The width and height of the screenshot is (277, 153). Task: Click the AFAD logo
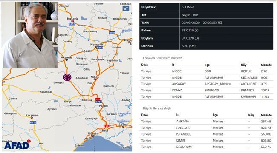point(17,145)
